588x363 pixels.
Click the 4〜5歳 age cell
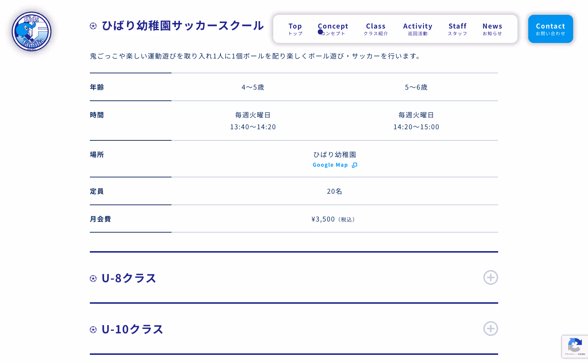253,87
